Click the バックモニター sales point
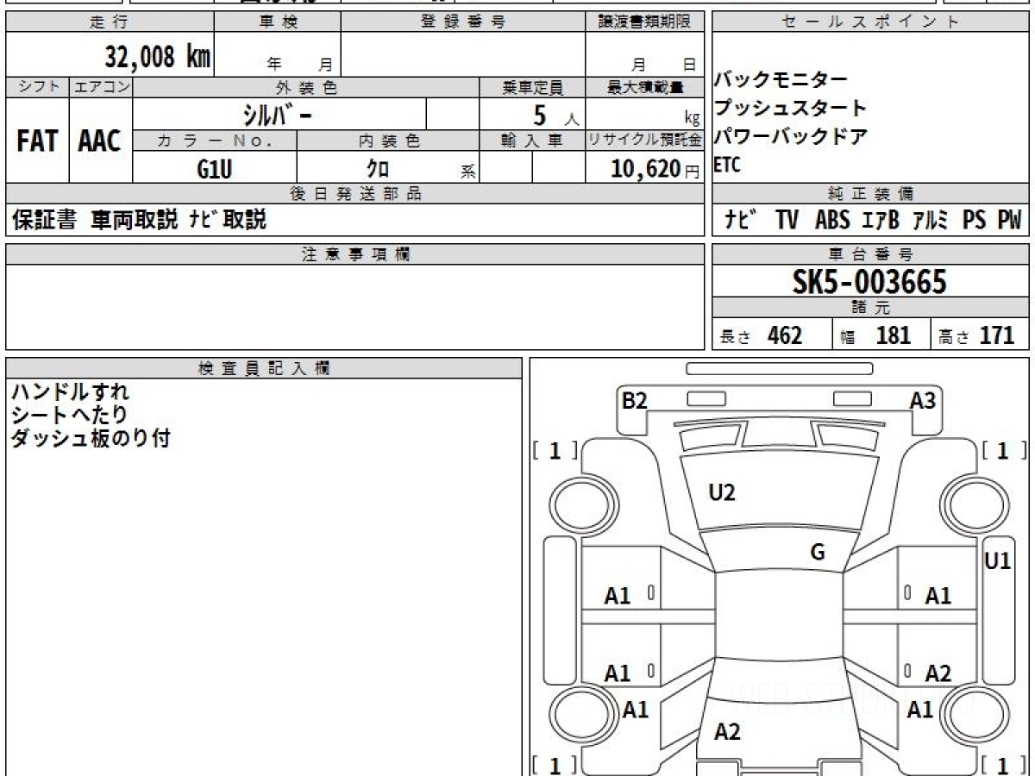The height and width of the screenshot is (776, 1035). 781,79
